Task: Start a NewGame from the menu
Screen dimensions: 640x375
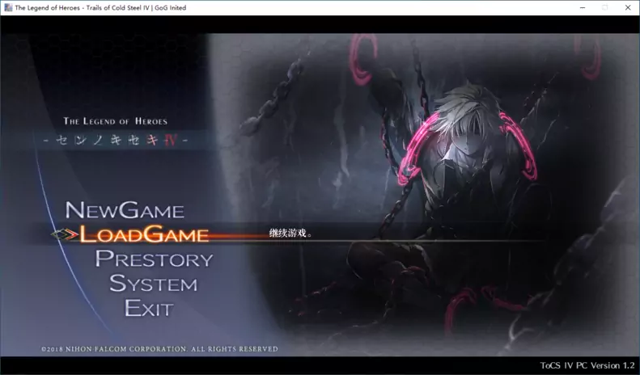Action: 125,210
